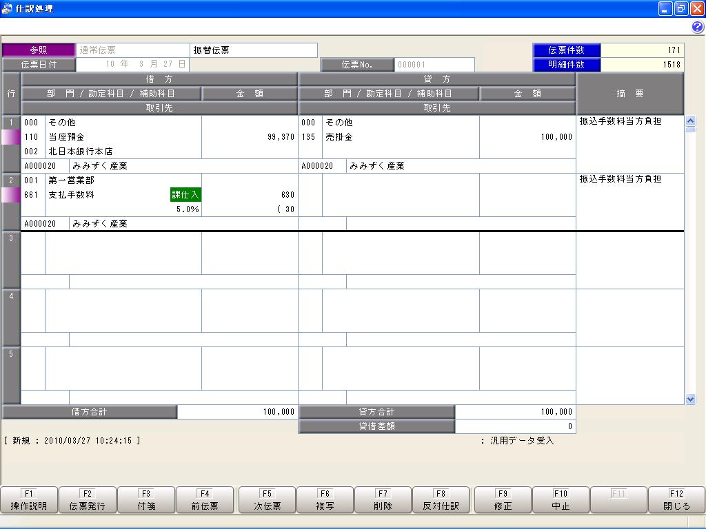Viewport: 706px width, 529px height.
Task: Click the 伝票件数 count 171
Action: [674, 50]
